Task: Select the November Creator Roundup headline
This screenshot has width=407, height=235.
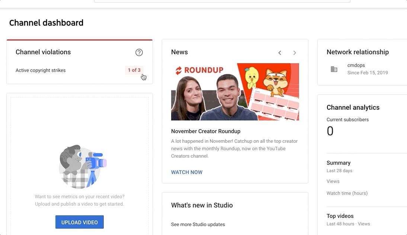Action: (206, 131)
